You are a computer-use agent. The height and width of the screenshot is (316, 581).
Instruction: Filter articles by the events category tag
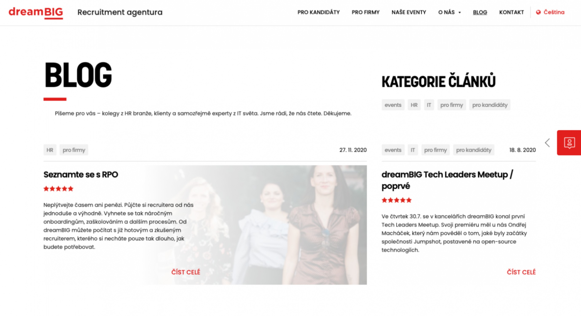[393, 105]
